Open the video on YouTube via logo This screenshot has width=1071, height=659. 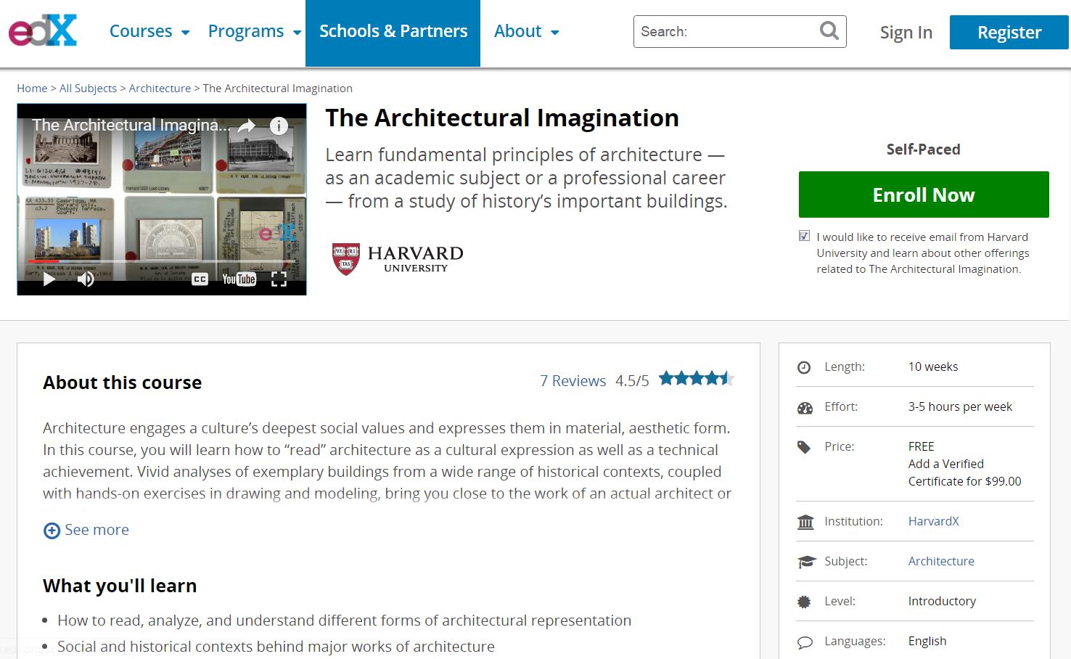(x=239, y=279)
